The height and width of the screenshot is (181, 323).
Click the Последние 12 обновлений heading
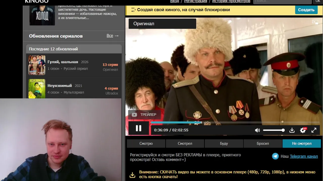pos(53,49)
